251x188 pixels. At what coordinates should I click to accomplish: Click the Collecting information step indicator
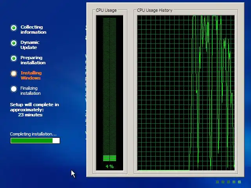click(x=14, y=28)
